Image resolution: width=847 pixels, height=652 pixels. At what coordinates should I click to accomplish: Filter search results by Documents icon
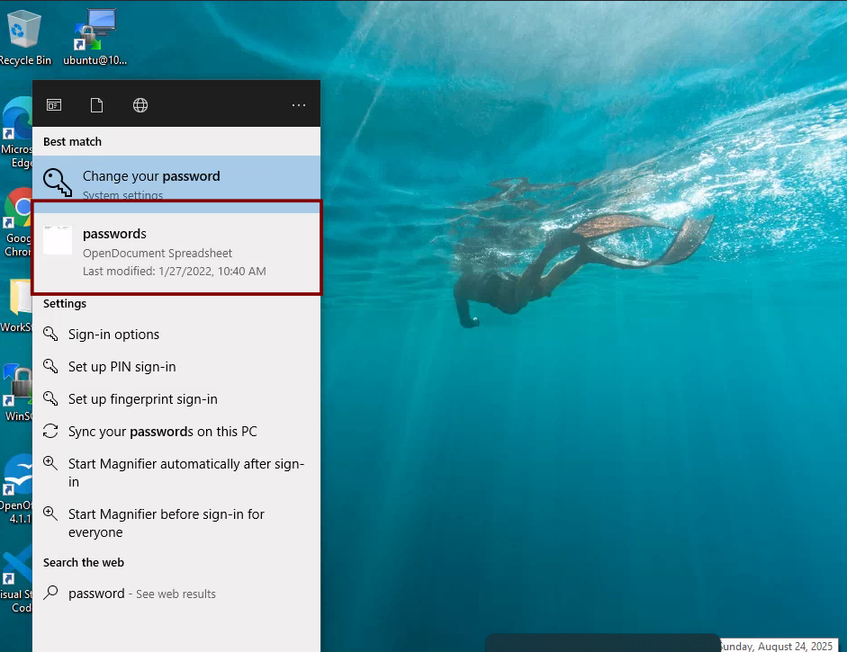[96, 105]
